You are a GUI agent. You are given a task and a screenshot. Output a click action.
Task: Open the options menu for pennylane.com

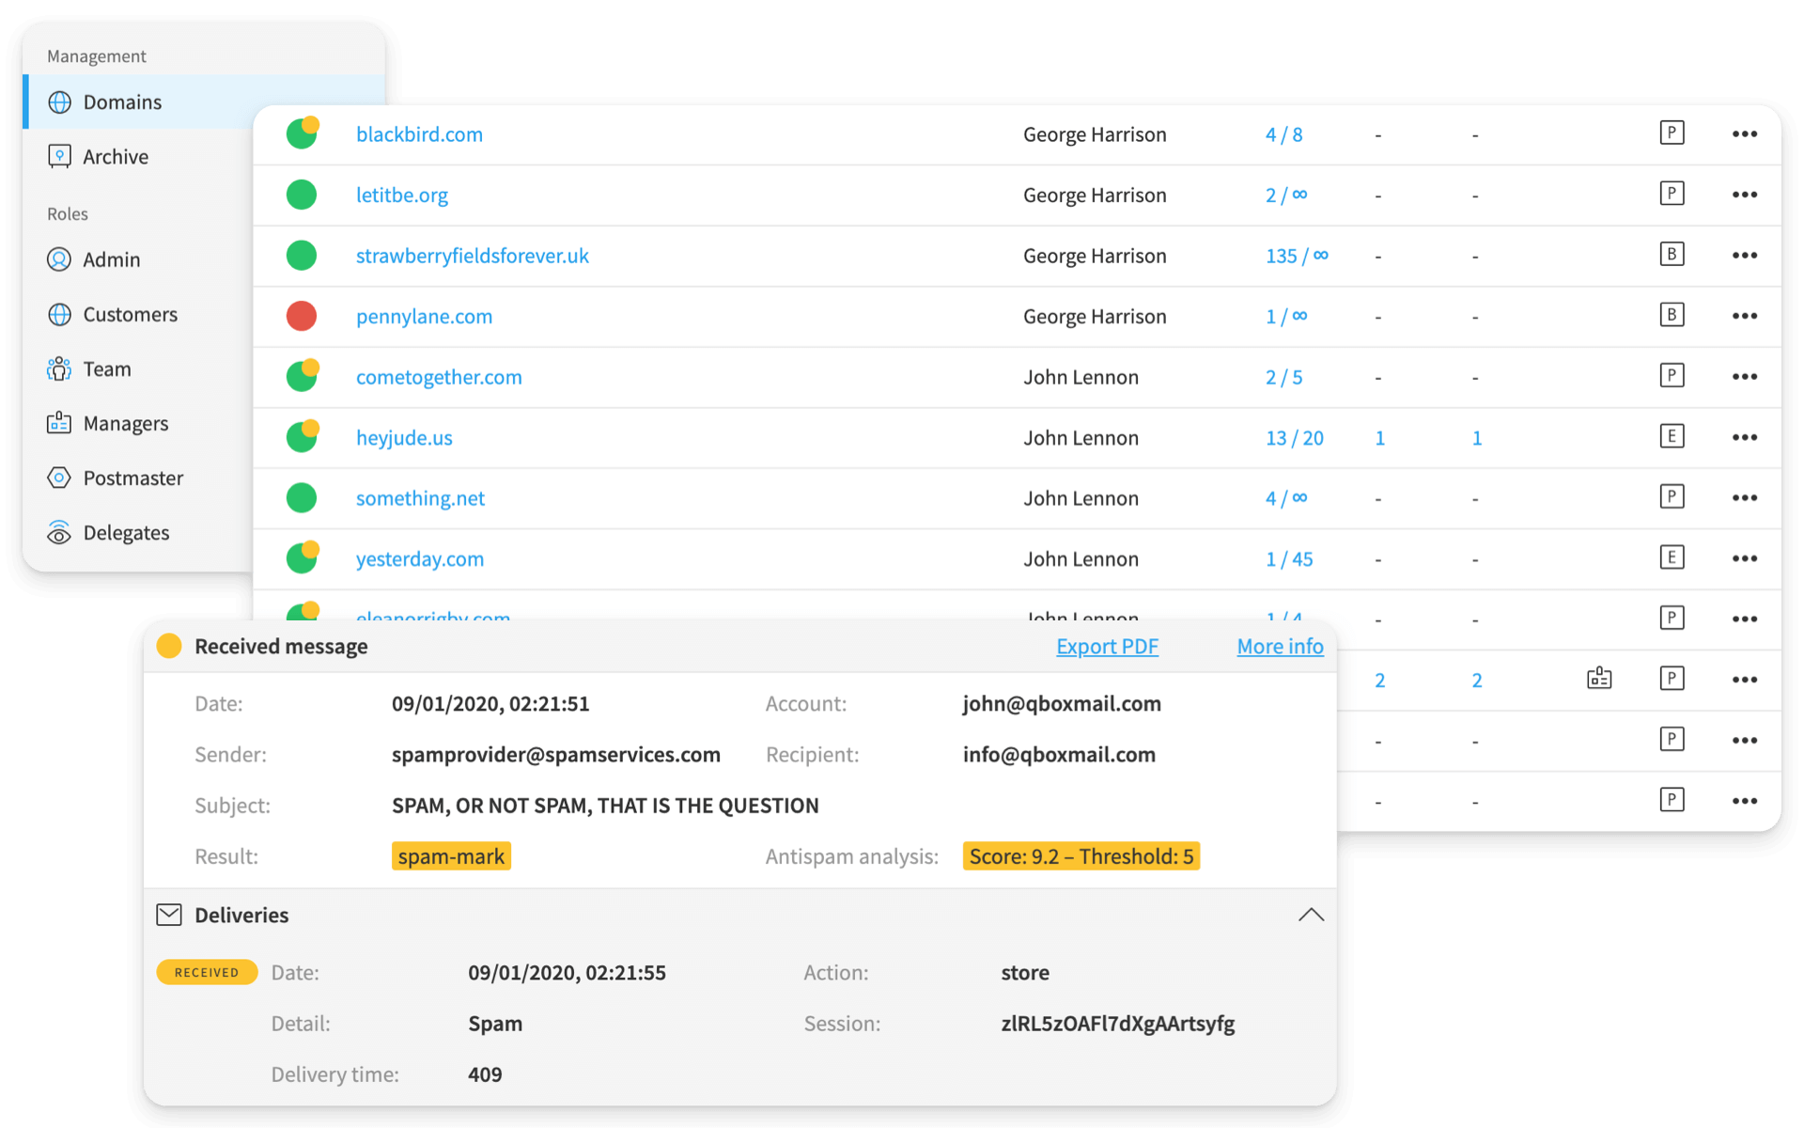point(1745,316)
